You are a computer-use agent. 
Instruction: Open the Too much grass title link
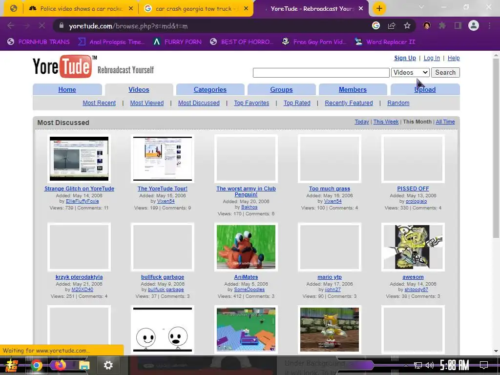coord(330,188)
